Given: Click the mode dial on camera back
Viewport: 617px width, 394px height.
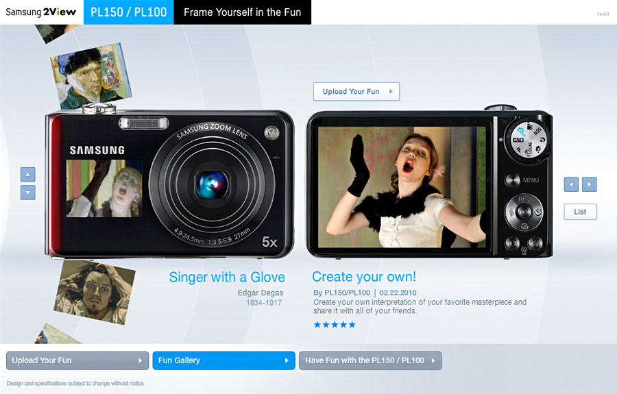Looking at the screenshot, I should 528,141.
